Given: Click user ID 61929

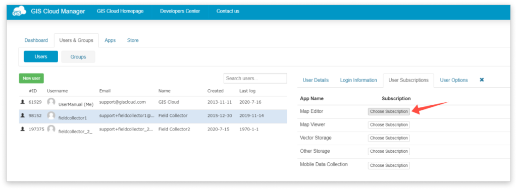Looking at the screenshot, I should (x=35, y=102).
